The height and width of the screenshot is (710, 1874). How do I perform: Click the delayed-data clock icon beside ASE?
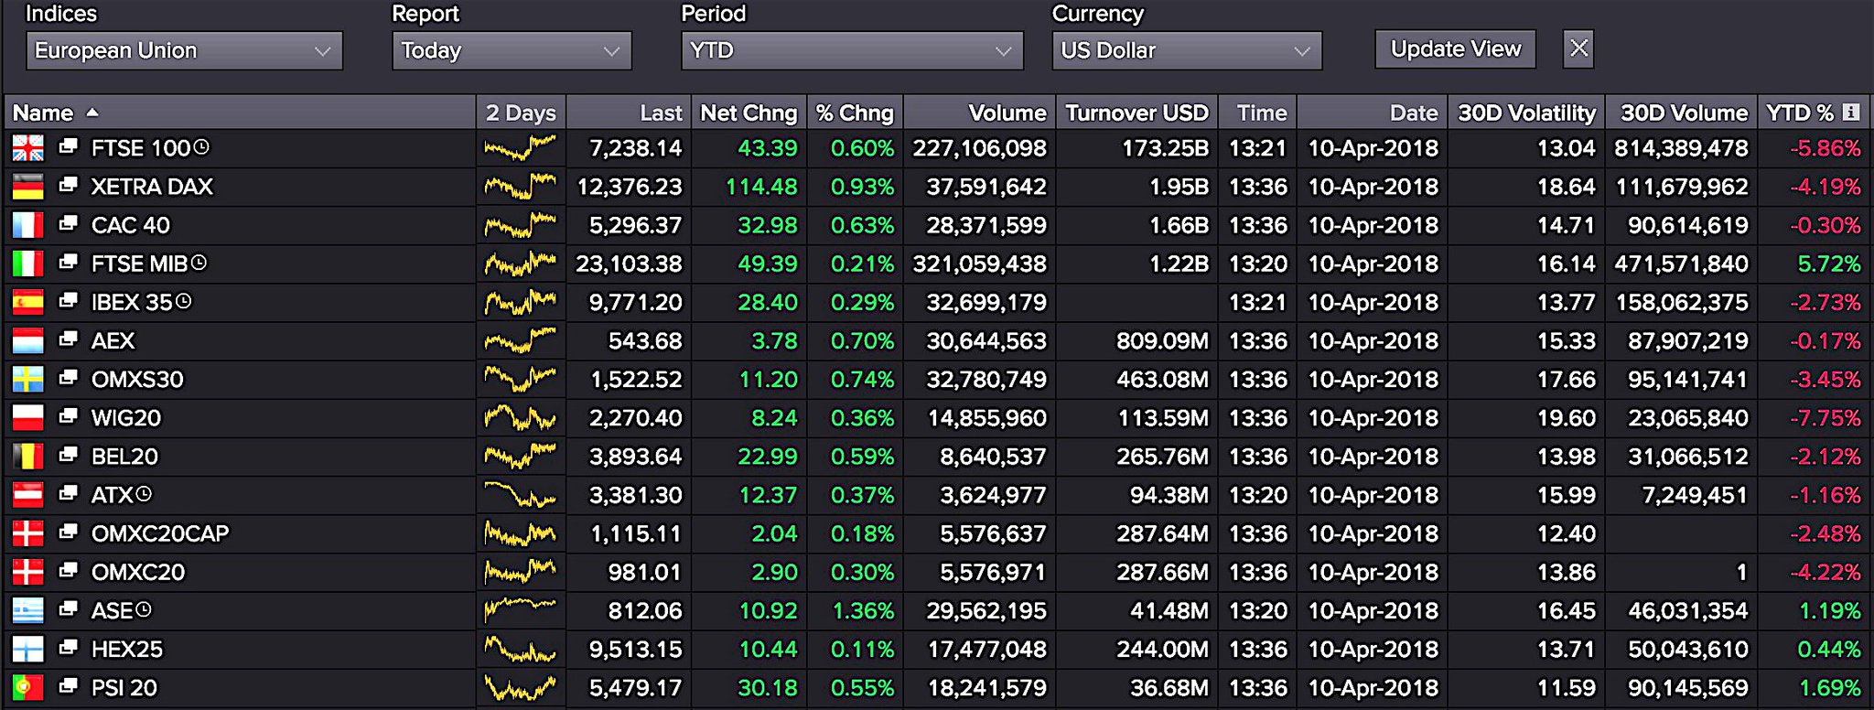(143, 609)
